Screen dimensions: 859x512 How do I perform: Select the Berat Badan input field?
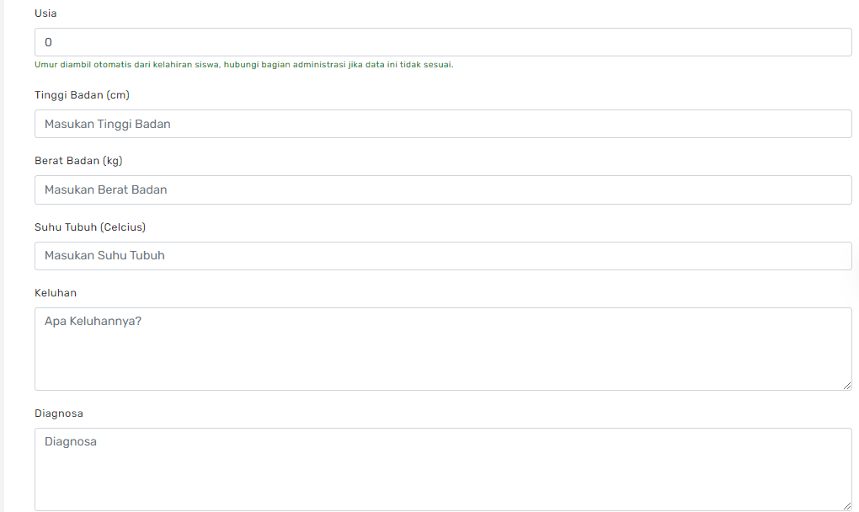pyautogui.click(x=443, y=190)
